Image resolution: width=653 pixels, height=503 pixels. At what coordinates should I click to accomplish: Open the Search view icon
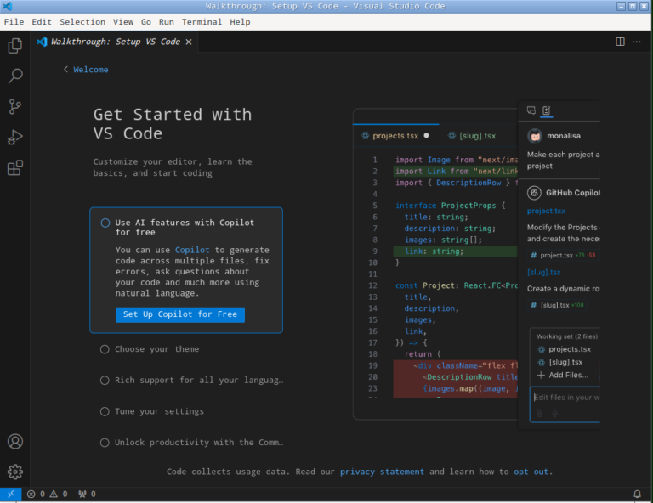point(14,76)
